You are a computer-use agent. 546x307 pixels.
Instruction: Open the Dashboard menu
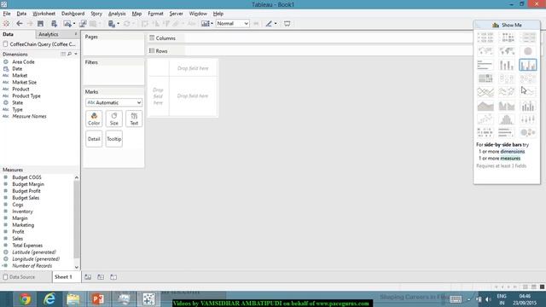(x=73, y=14)
